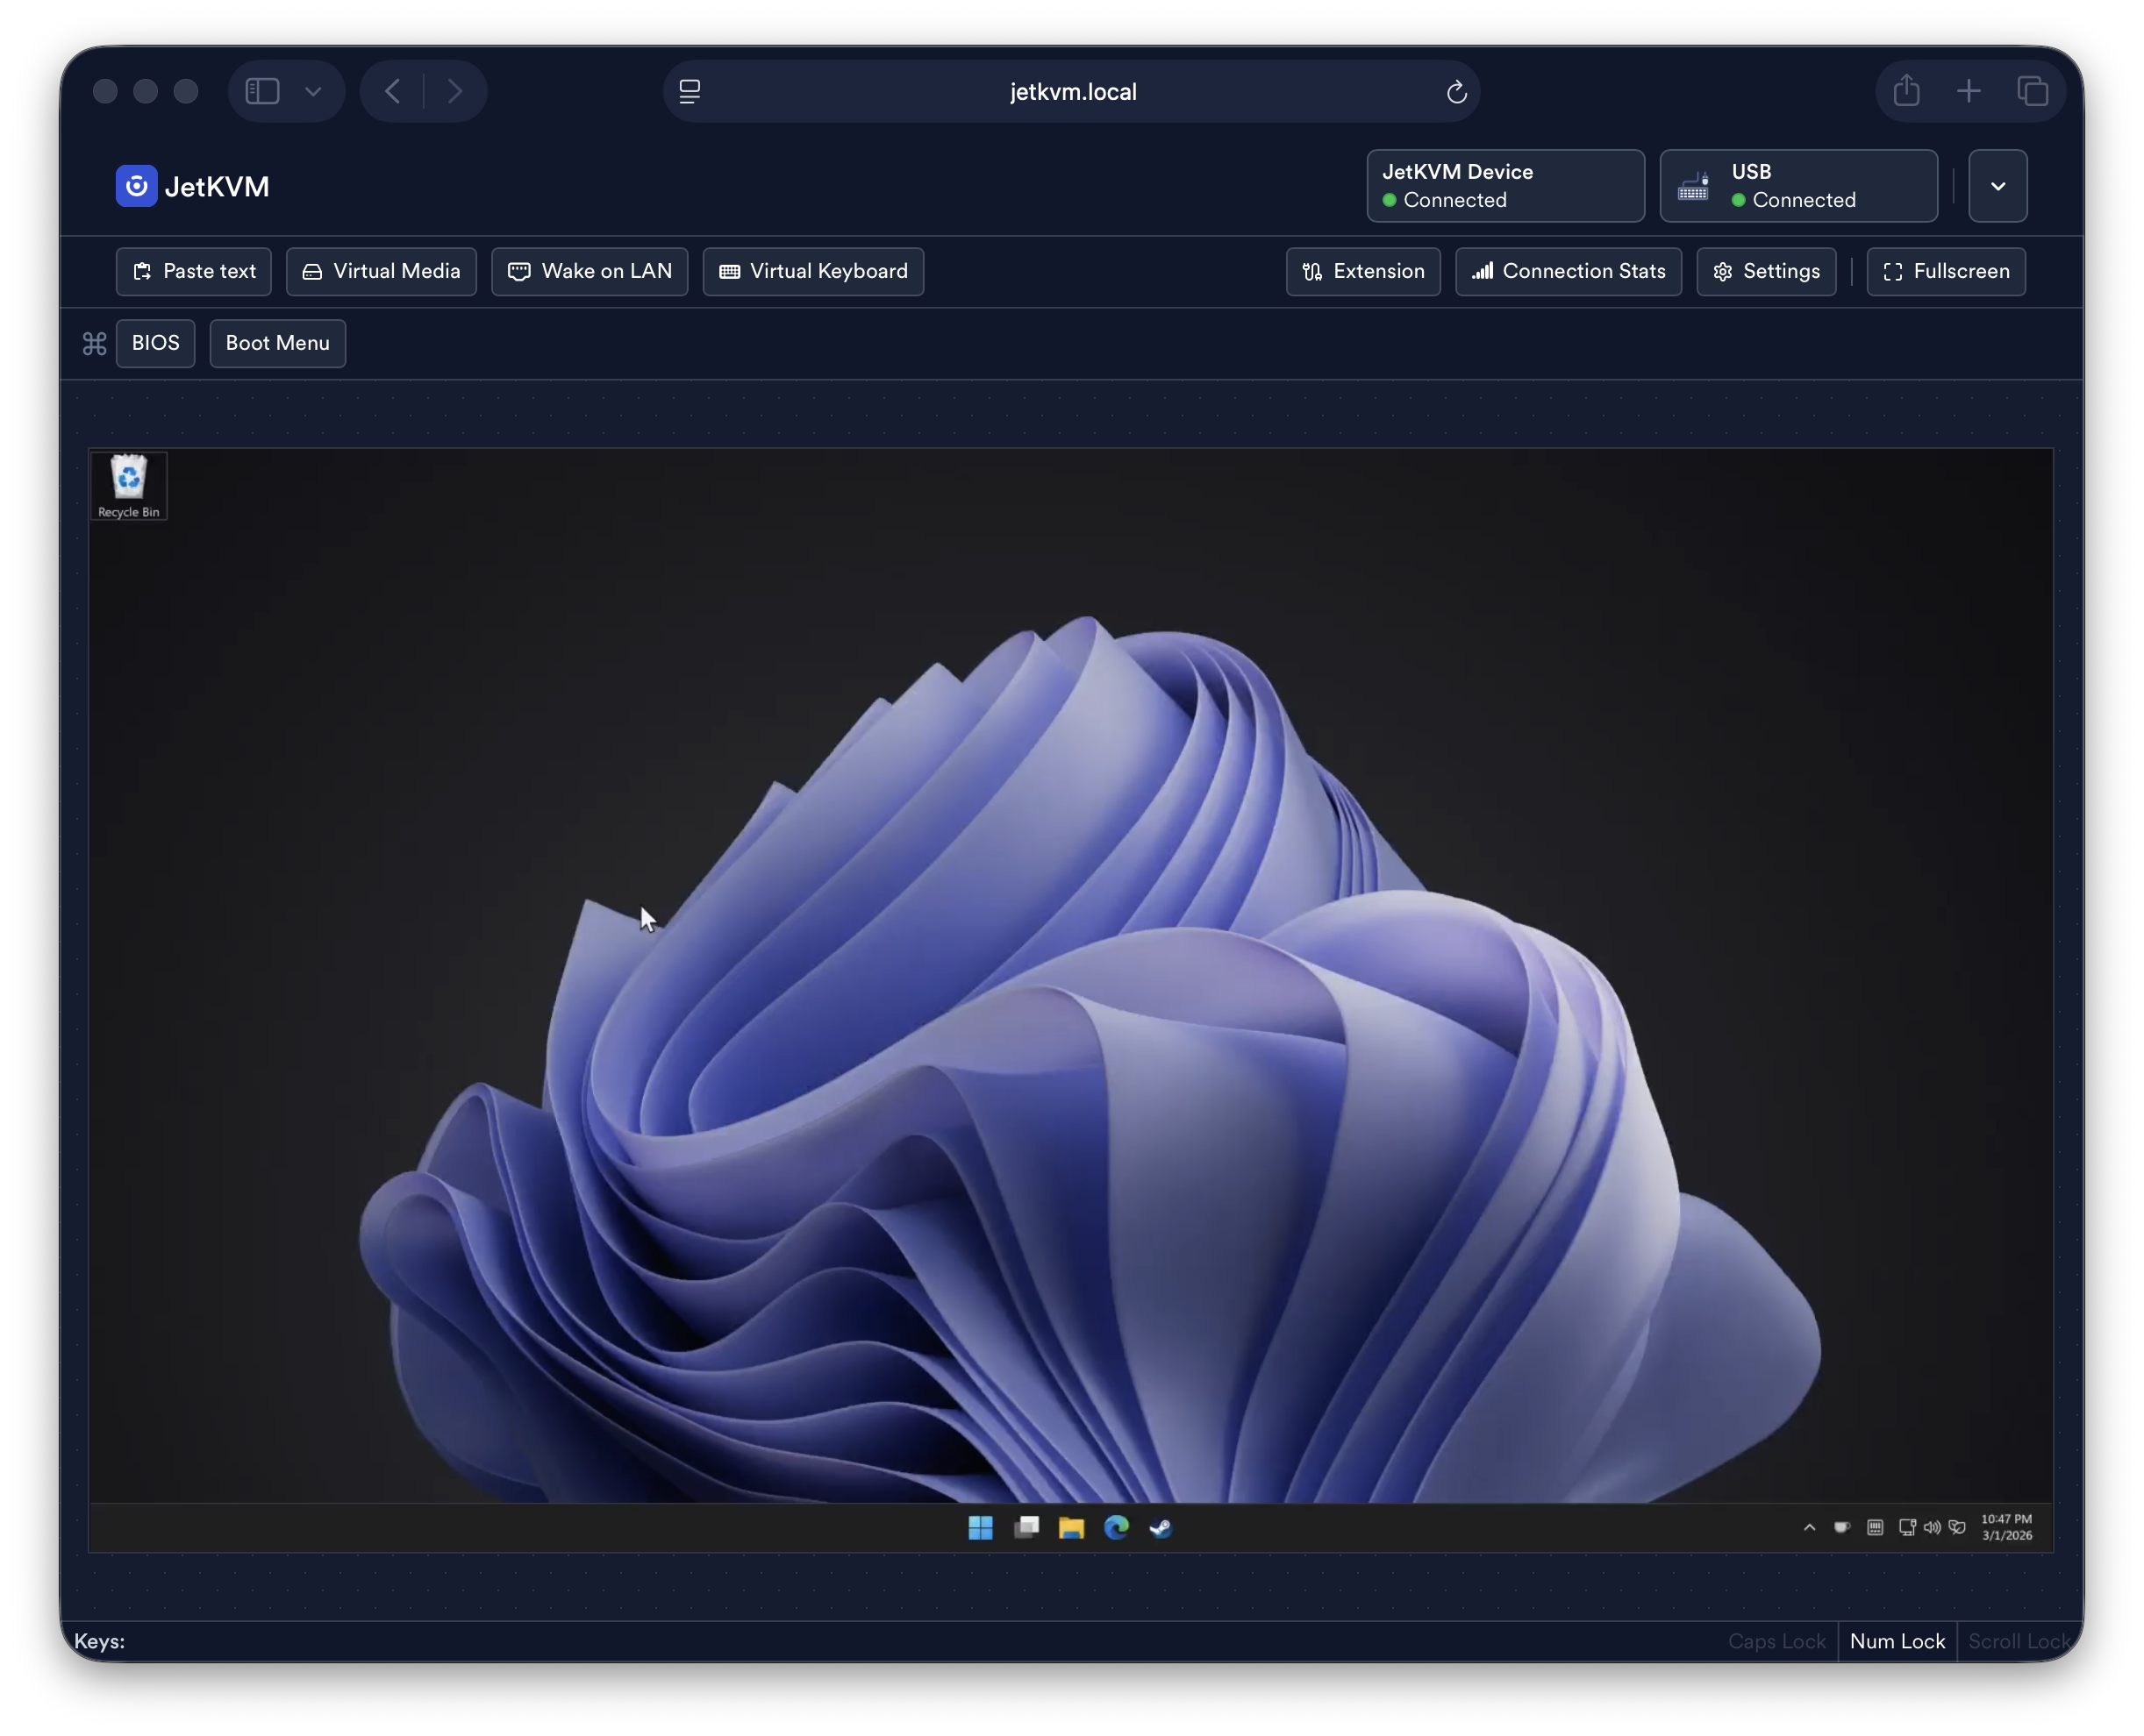Click the keyboard tray icon
Viewport: 2144px width, 1736px height.
pos(1876,1528)
